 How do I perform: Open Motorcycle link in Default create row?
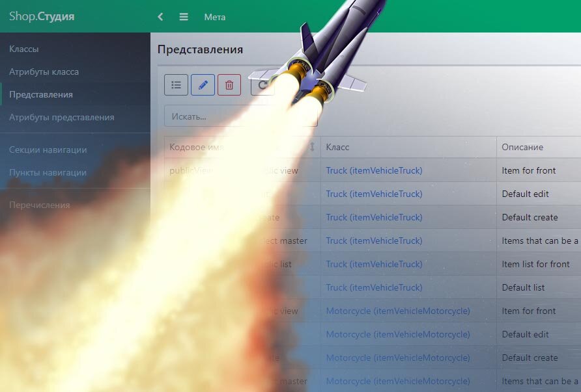click(x=398, y=358)
